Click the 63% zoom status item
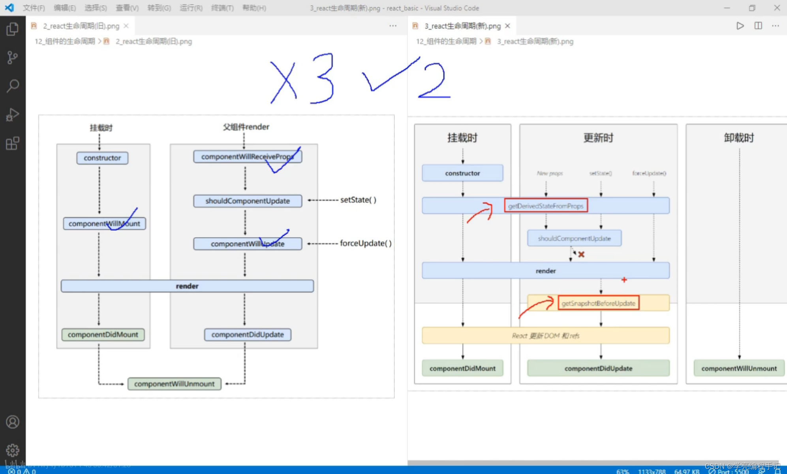Image resolution: width=787 pixels, height=474 pixels. [623, 471]
